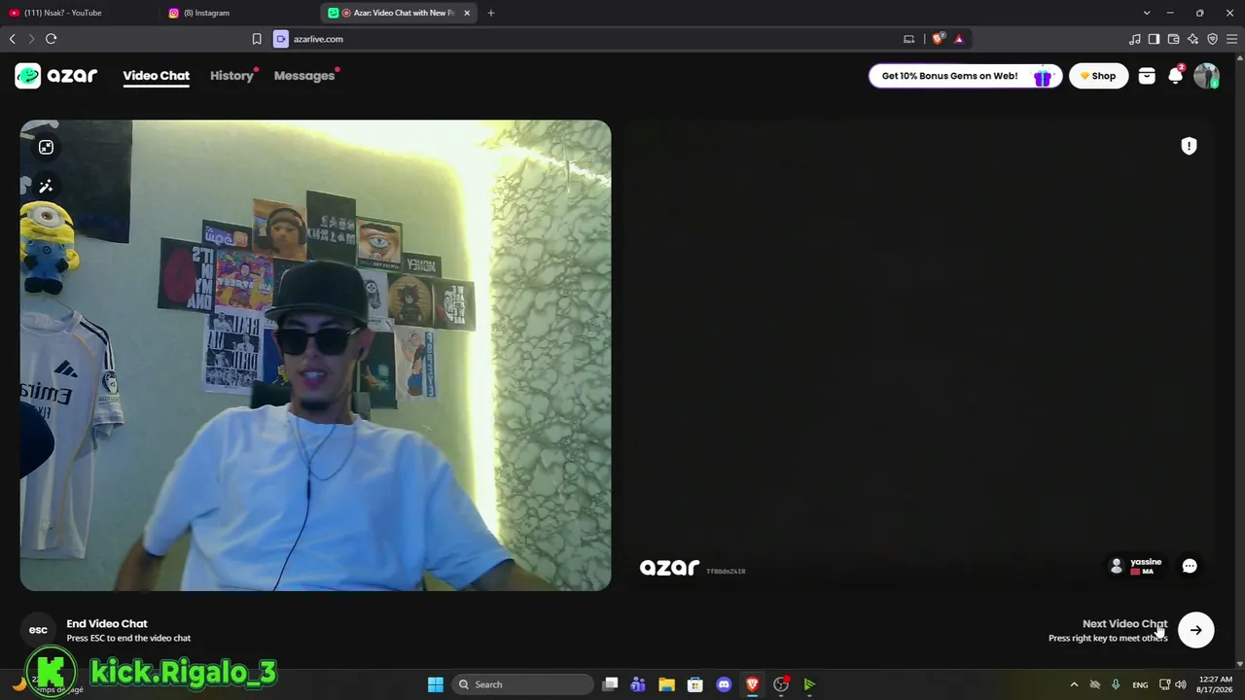This screenshot has width=1245, height=700.
Task: Open the inventory box icon
Action: 1147,76
